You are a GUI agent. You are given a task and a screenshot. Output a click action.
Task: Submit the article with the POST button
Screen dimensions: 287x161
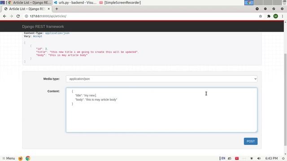pos(251,141)
